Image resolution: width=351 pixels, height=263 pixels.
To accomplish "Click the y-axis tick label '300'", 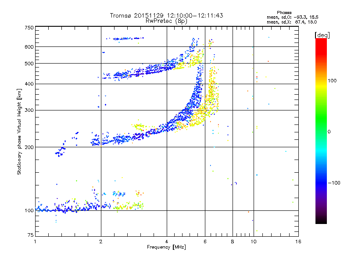I will coord(29,110).
